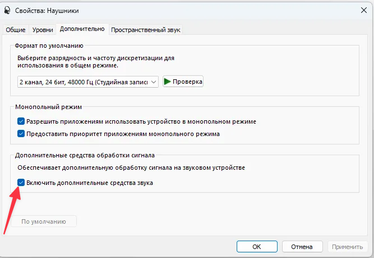Go to the Пространственный звук tab
The height and width of the screenshot is (258, 374).
click(x=146, y=30)
